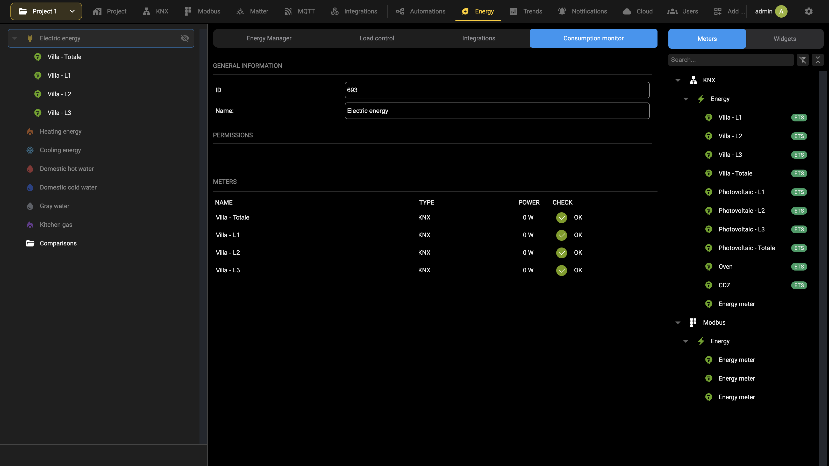
Task: Collapse the Modbus tree node
Action: (x=678, y=323)
